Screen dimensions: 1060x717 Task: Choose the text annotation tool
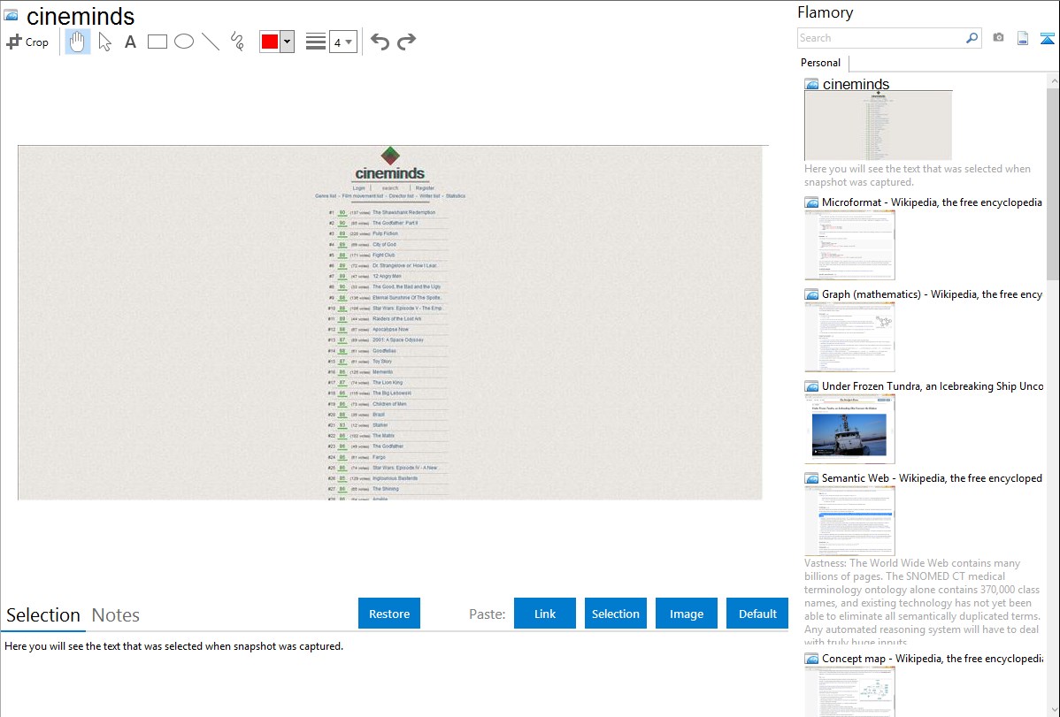click(x=130, y=42)
